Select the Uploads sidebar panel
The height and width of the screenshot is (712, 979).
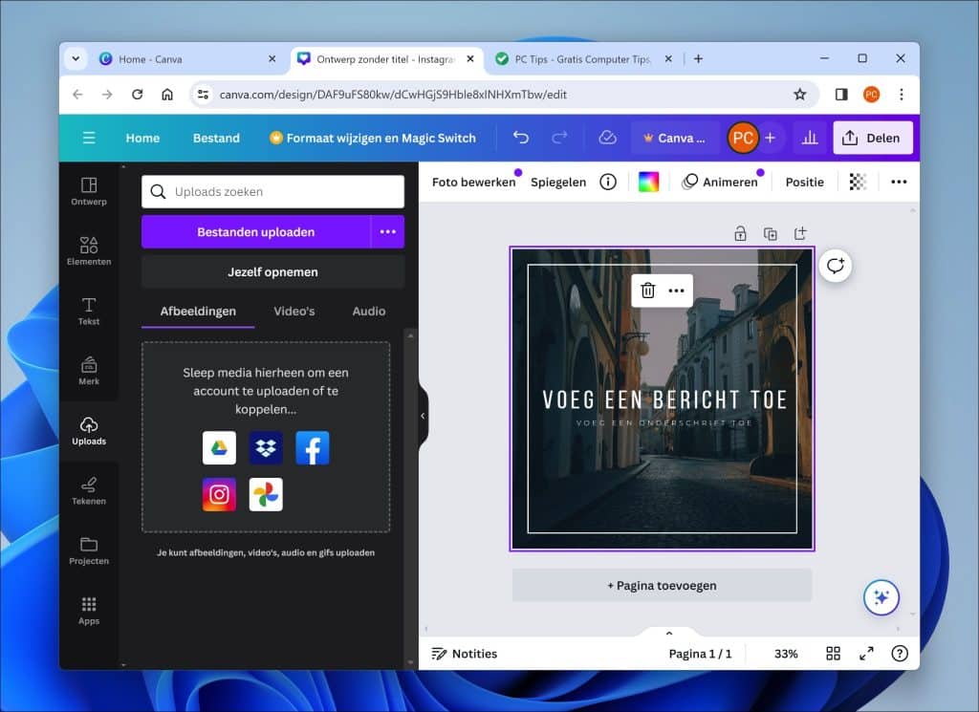(x=89, y=431)
